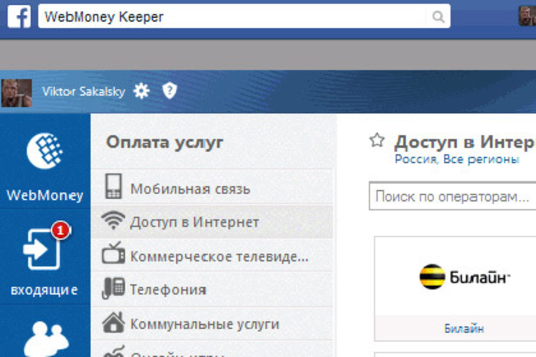Click the WebMoney sidebar label
536x357 pixels.
point(45,195)
